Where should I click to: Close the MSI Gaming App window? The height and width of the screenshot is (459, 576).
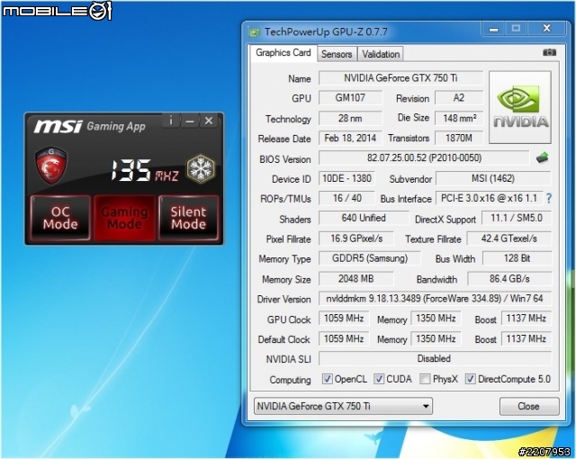click(209, 121)
